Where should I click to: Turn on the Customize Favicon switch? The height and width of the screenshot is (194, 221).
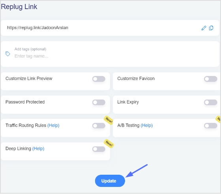(211, 79)
